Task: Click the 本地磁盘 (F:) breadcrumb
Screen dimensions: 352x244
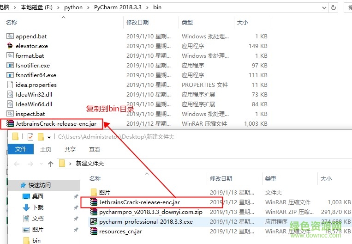Action: click(36, 7)
